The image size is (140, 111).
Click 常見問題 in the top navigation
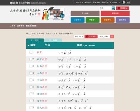pyautogui.click(x=113, y=2)
